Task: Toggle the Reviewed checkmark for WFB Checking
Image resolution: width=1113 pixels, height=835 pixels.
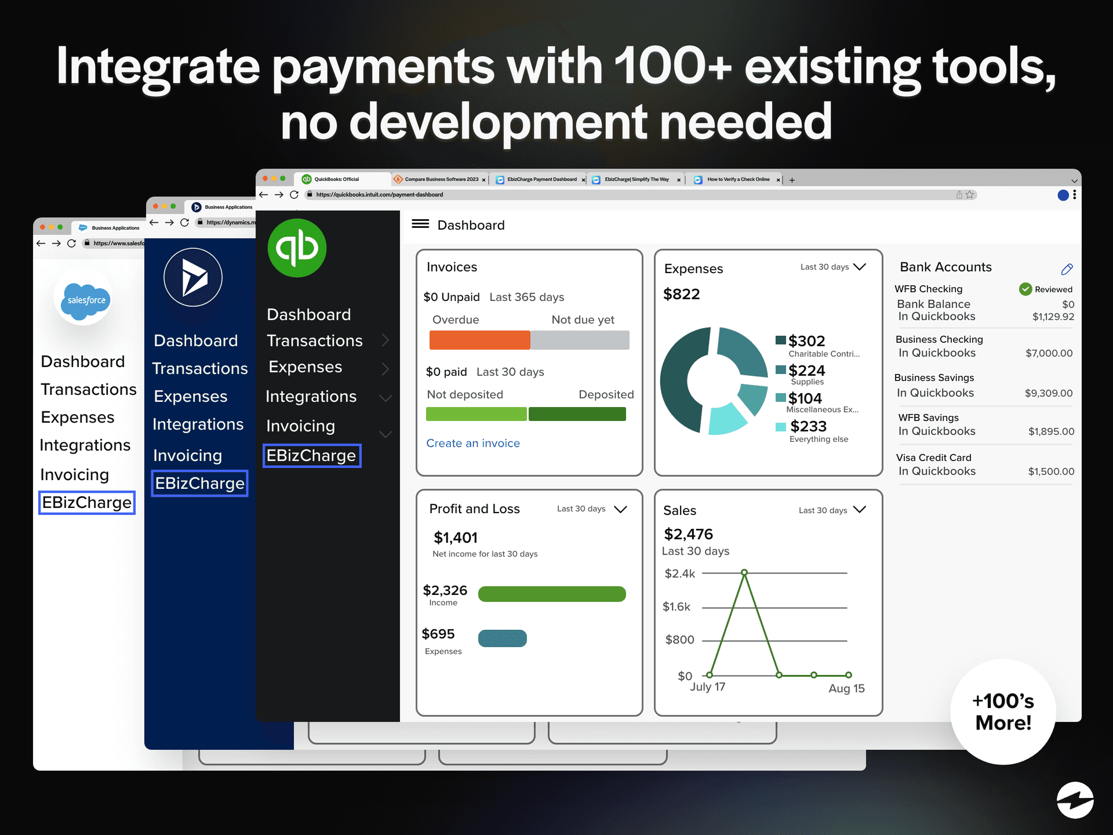Action: (x=1026, y=289)
